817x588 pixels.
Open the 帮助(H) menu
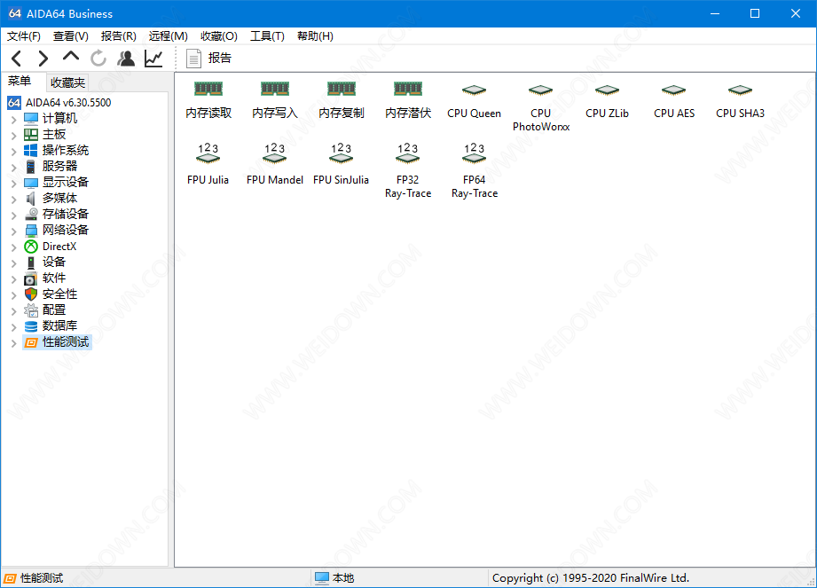pyautogui.click(x=315, y=36)
